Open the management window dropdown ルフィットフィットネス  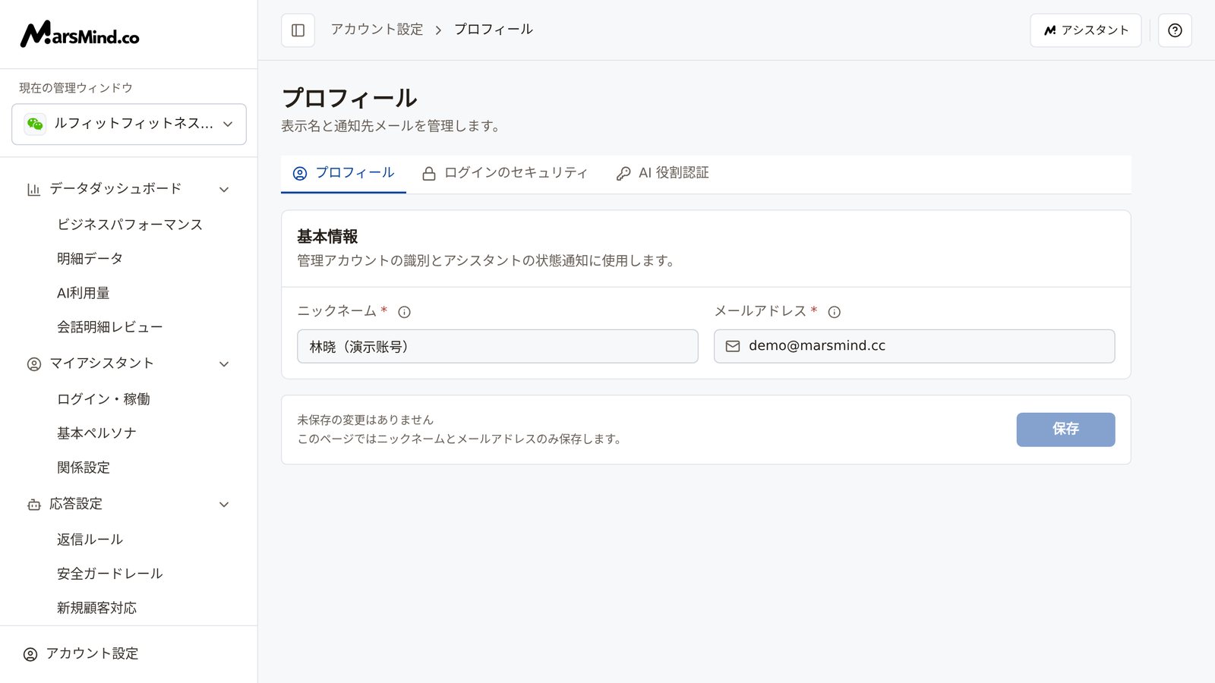[x=129, y=124]
